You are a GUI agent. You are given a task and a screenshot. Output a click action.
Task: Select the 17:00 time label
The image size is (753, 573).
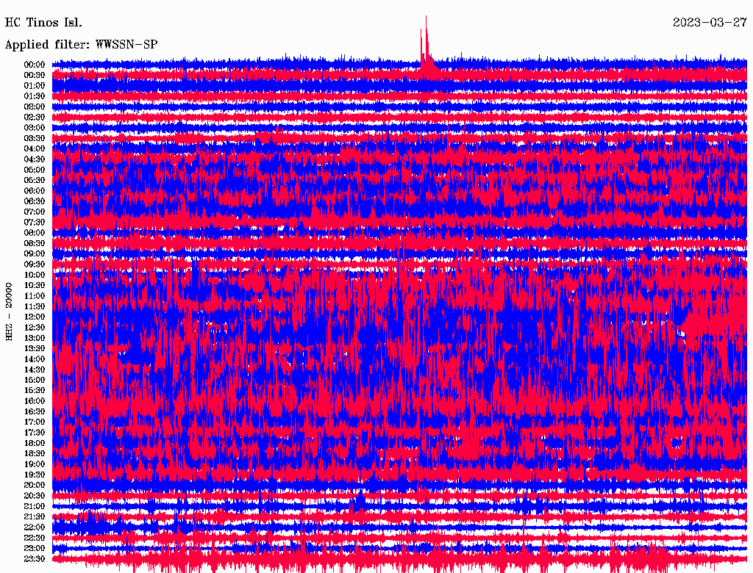tap(35, 422)
